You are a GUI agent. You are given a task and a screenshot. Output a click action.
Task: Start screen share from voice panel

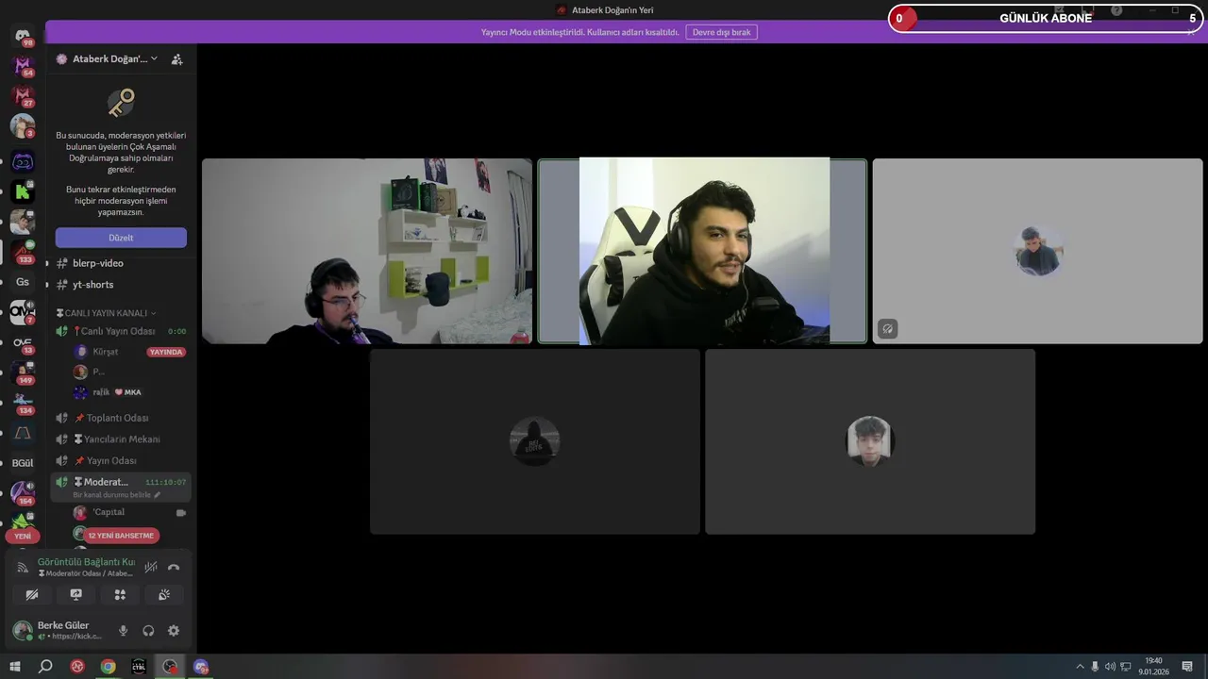tap(76, 595)
